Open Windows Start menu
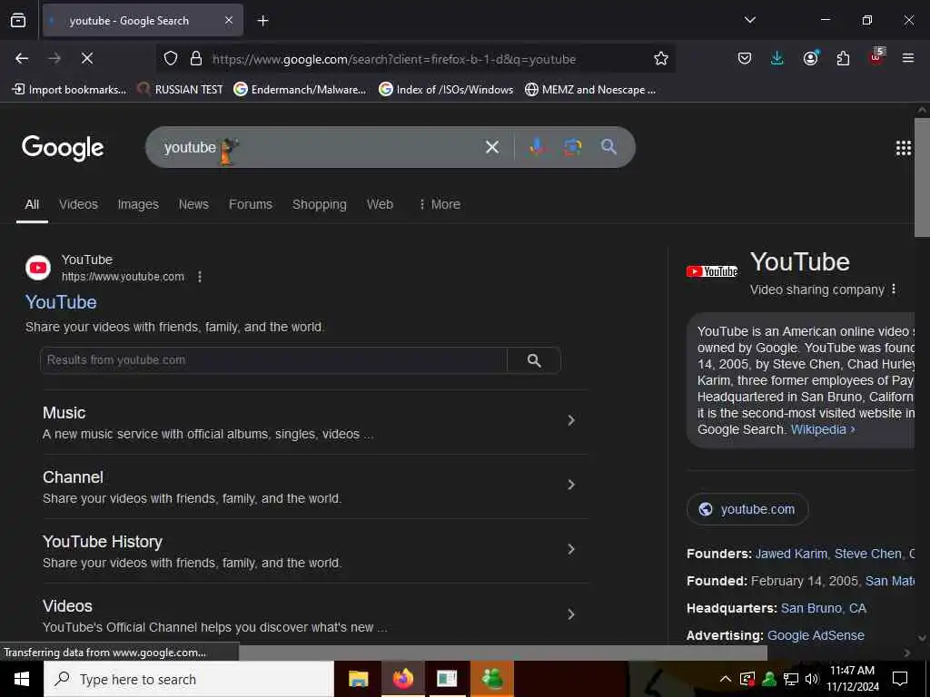930x697 pixels. click(x=22, y=679)
